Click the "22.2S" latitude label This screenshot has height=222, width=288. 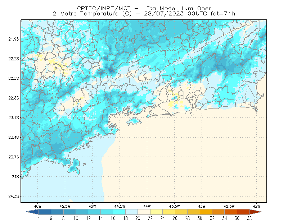point(14,59)
